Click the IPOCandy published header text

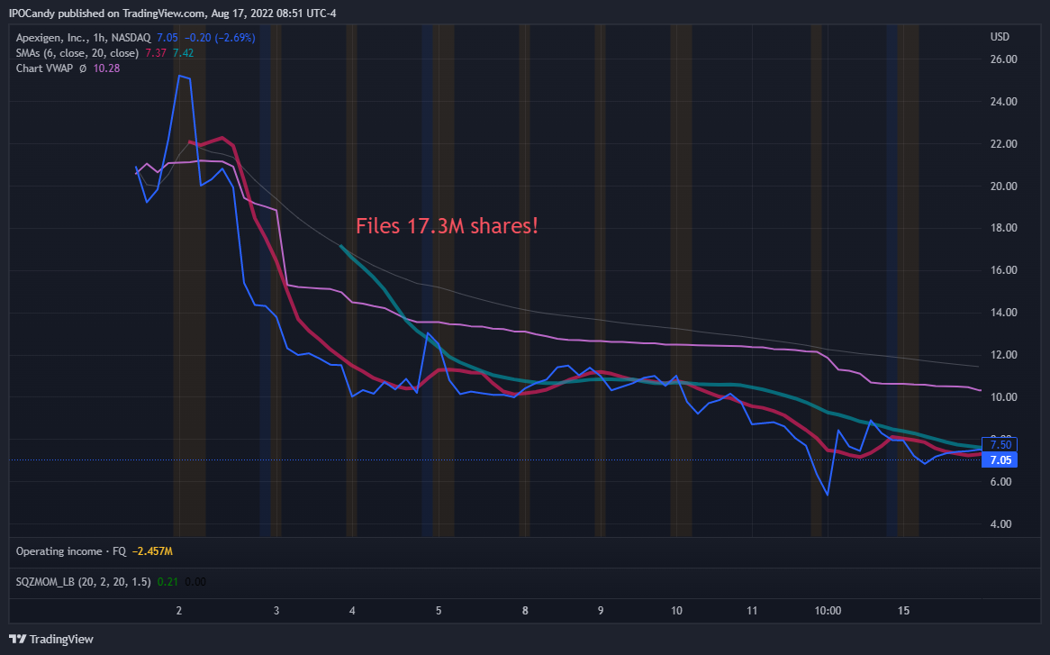tap(173, 14)
